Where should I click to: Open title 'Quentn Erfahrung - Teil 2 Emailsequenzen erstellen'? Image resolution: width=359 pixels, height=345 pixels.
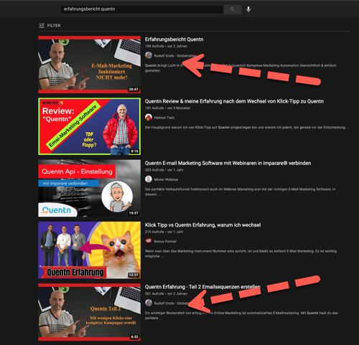(x=202, y=287)
